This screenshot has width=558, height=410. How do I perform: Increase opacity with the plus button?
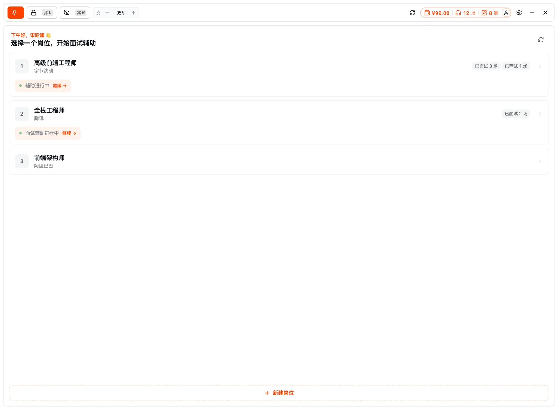point(133,13)
